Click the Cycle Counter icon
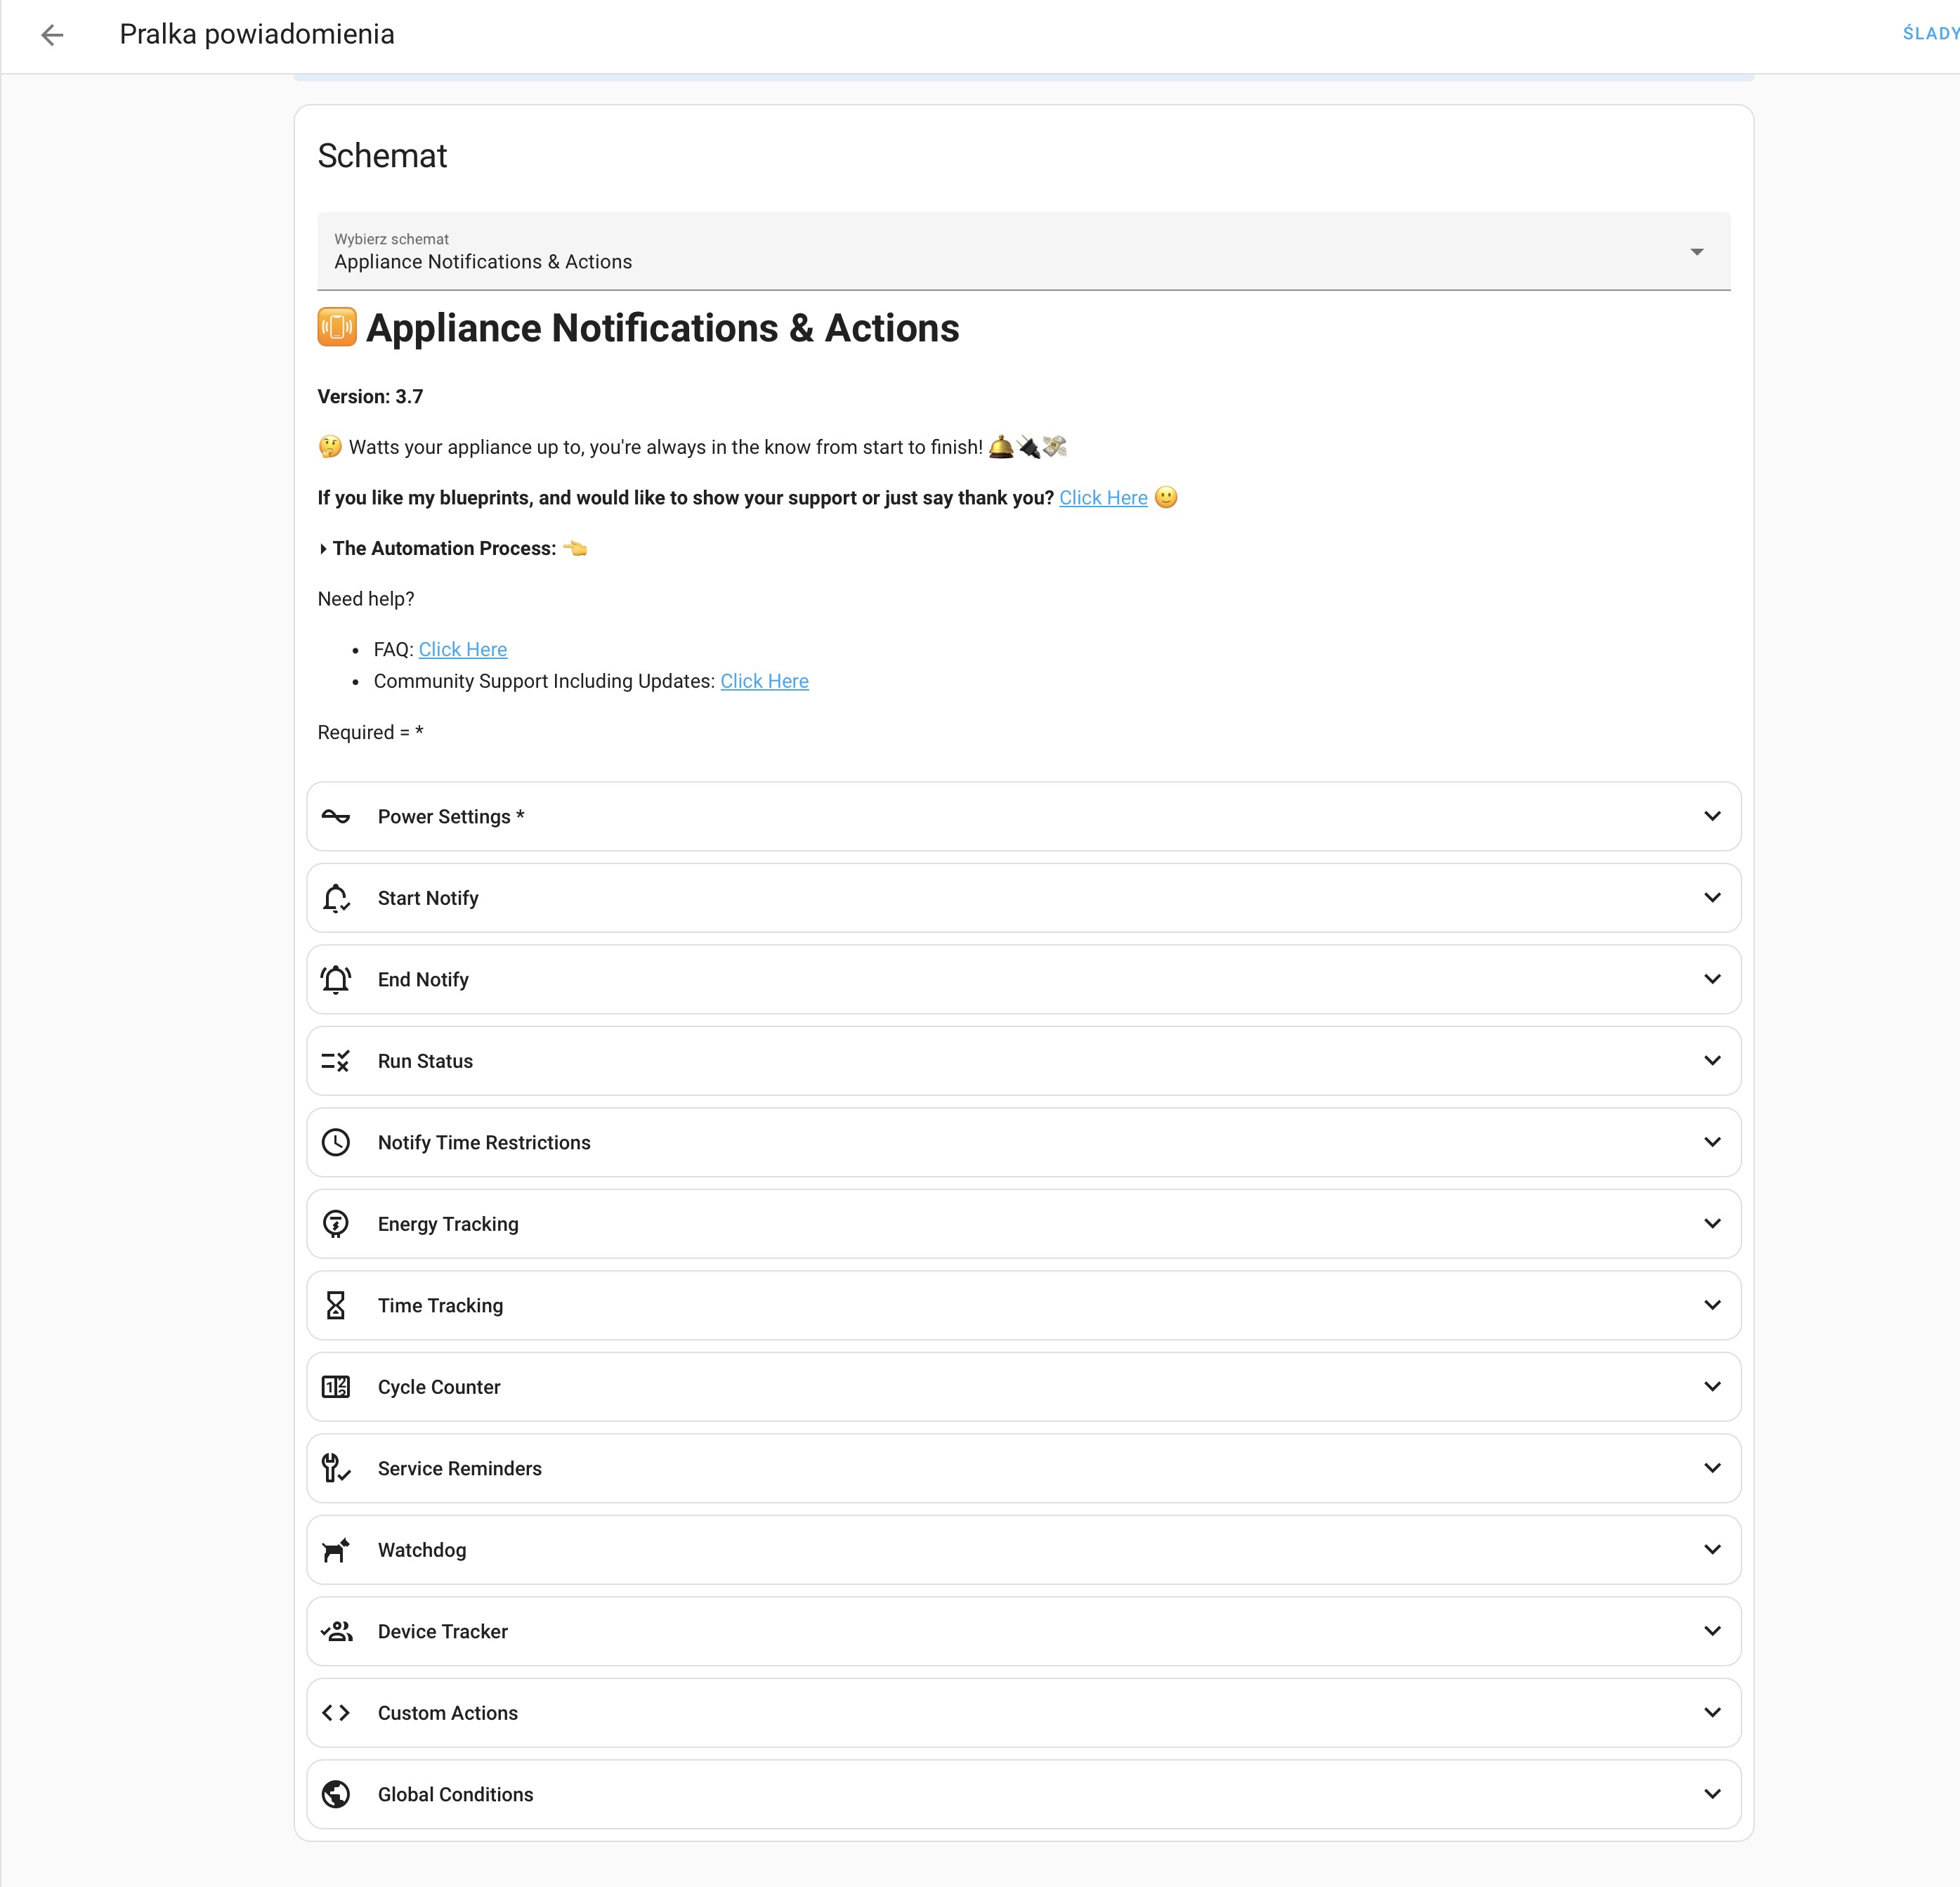The height and width of the screenshot is (1887, 1960). [336, 1387]
